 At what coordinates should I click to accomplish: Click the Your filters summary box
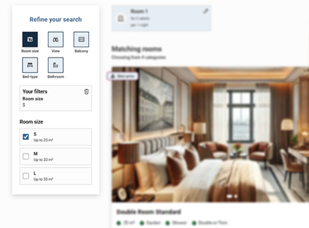(x=56, y=98)
